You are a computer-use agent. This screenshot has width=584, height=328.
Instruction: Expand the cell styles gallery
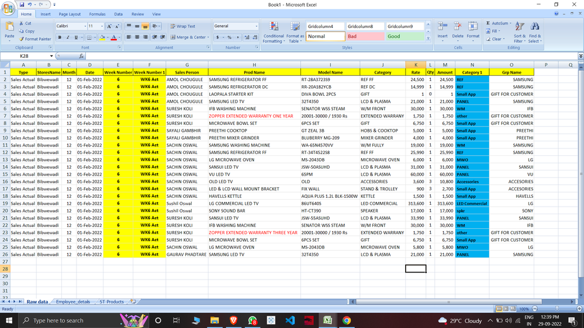tap(428, 39)
